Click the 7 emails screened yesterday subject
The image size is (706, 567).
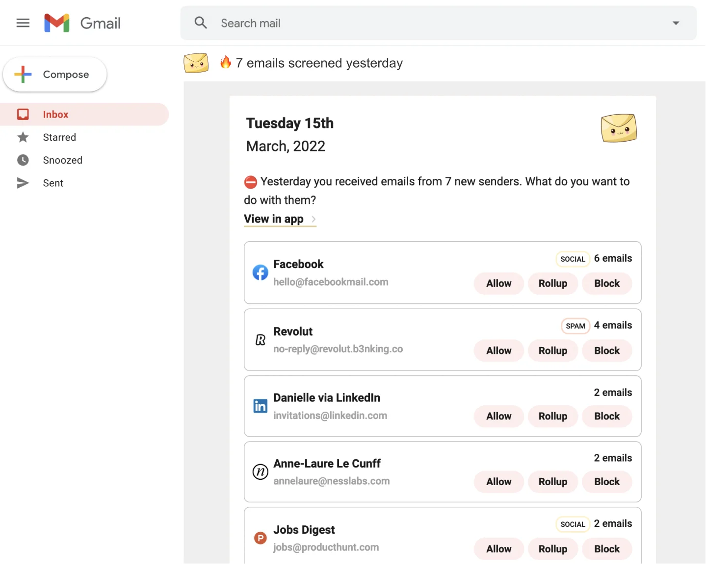tap(319, 63)
